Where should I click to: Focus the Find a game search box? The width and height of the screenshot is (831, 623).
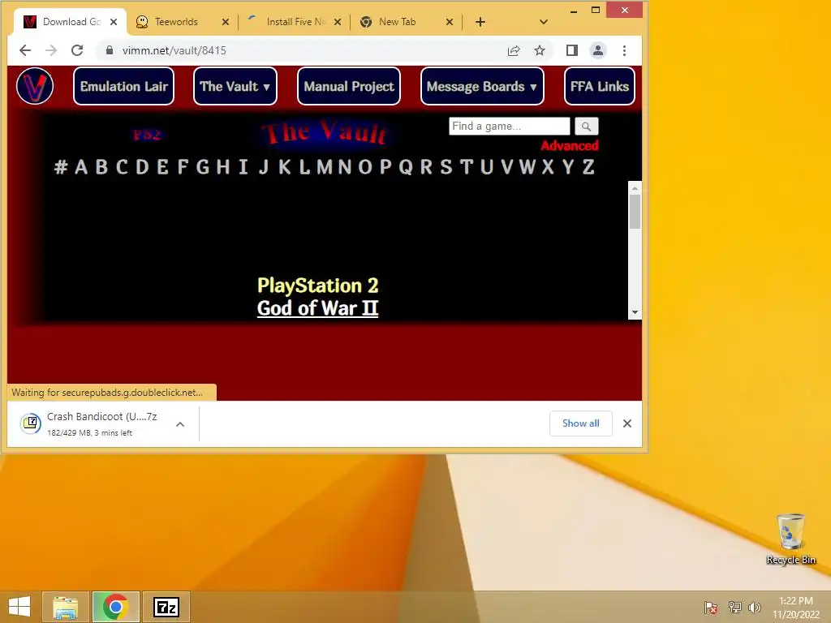510,126
